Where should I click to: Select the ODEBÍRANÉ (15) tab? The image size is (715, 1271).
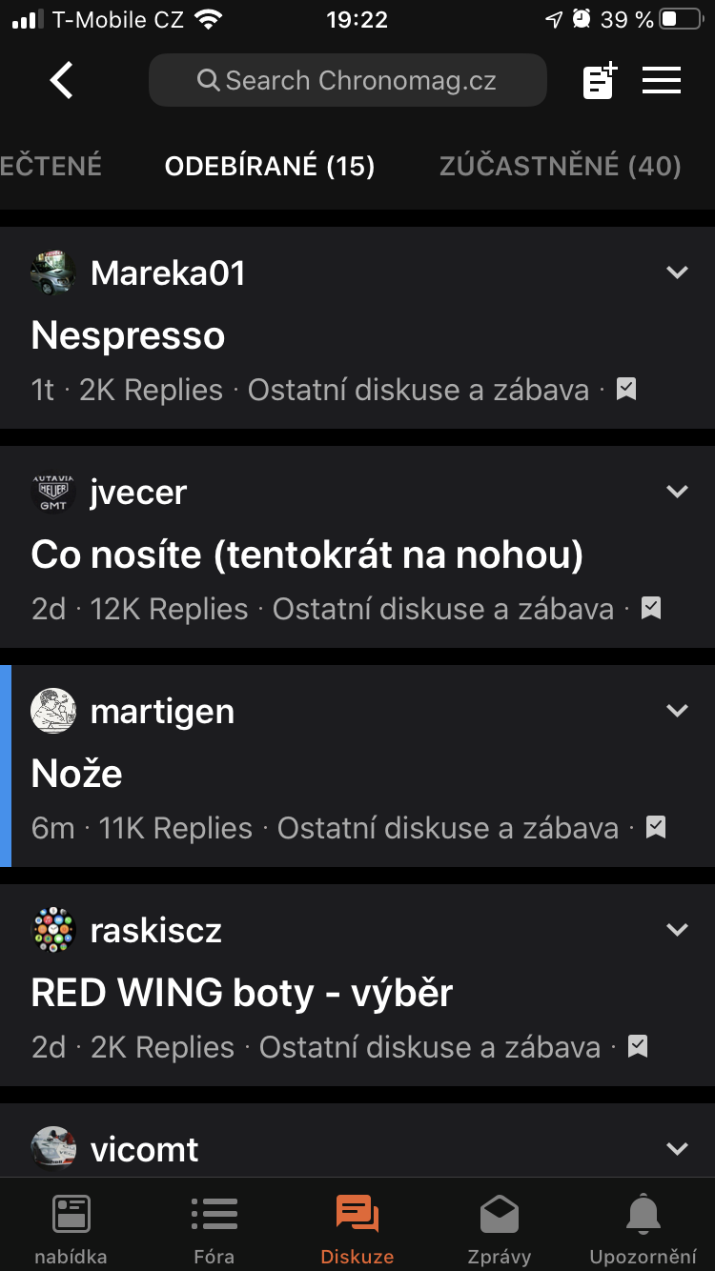tap(270, 167)
